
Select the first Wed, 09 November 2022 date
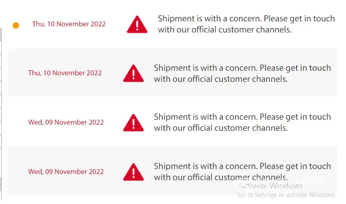[66, 122]
